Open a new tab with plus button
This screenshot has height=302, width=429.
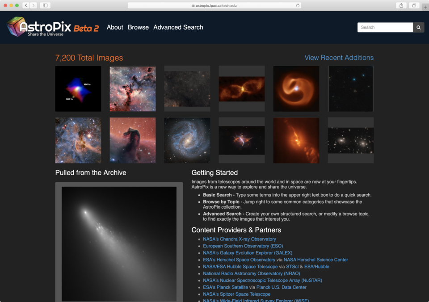pos(425,7)
